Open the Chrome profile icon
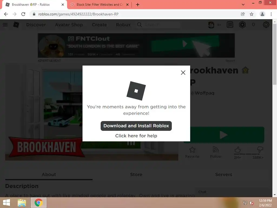Image resolution: width=277 pixels, height=208 pixels. [262, 14]
